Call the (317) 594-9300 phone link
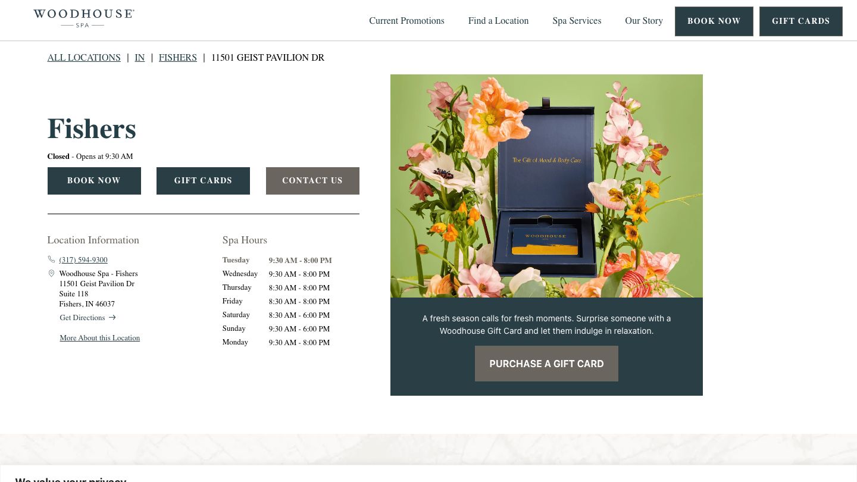 click(x=83, y=260)
